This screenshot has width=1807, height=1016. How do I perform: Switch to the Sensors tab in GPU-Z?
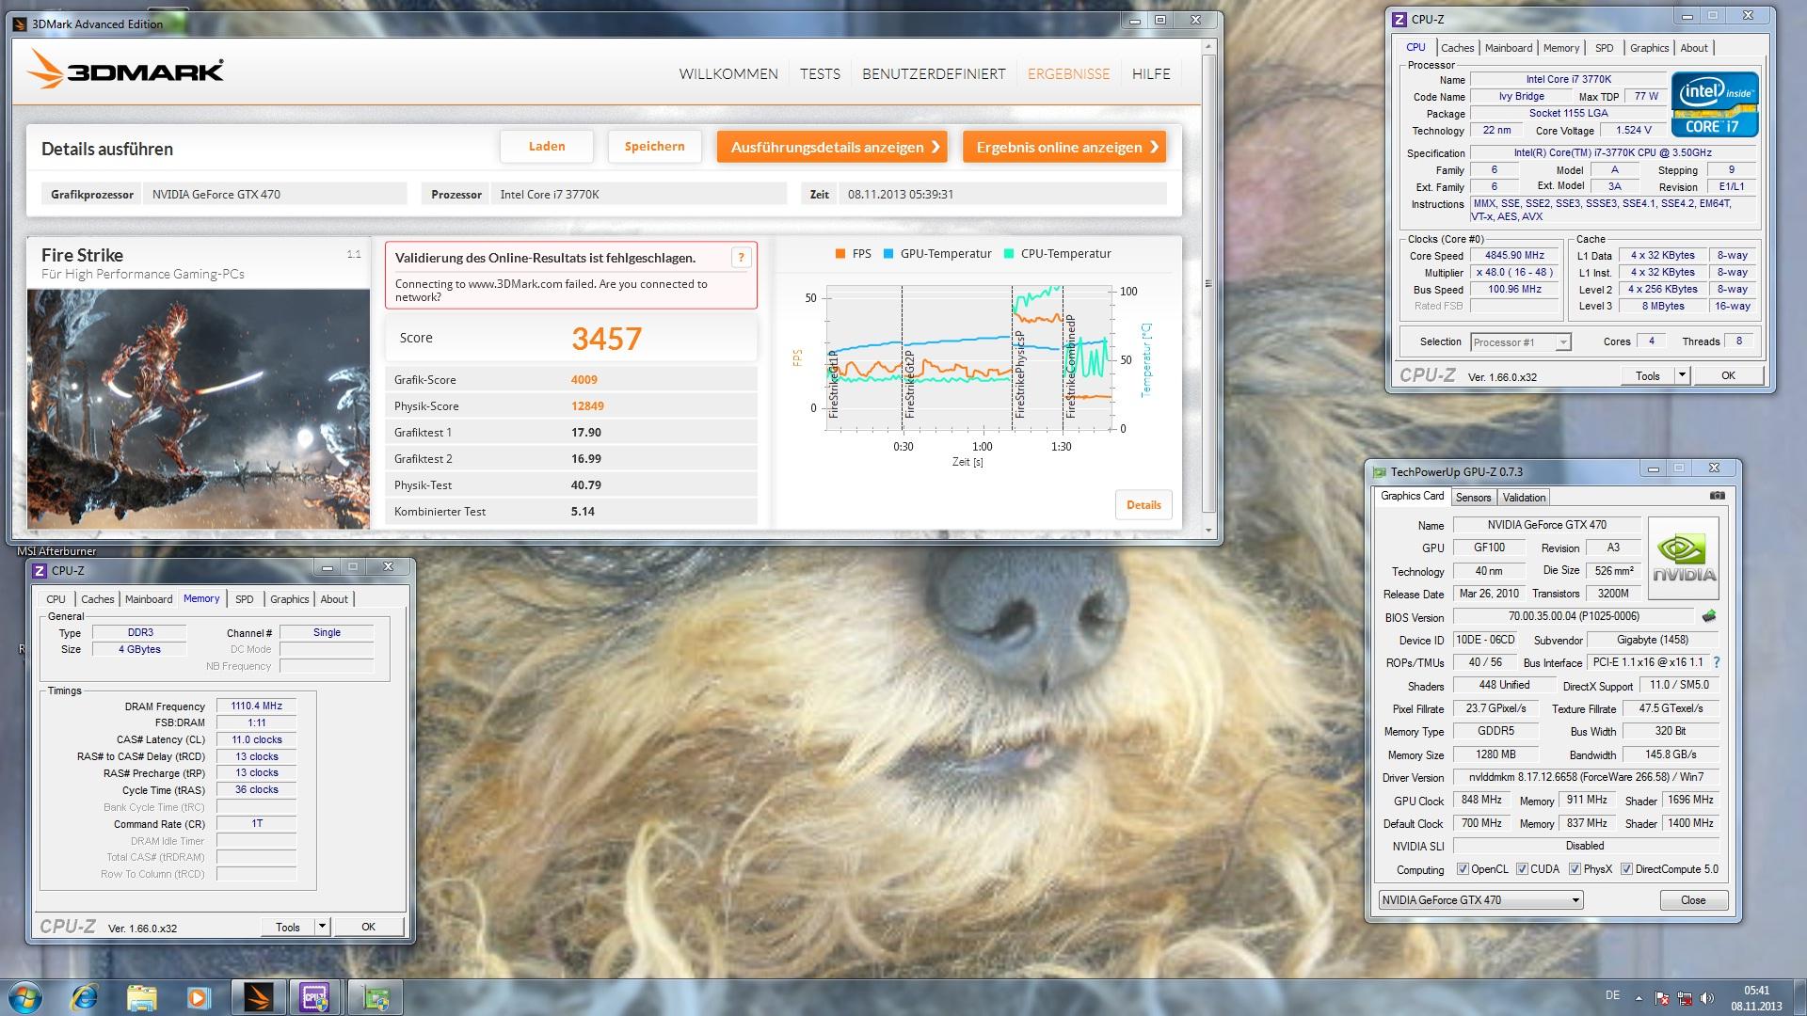(1473, 498)
